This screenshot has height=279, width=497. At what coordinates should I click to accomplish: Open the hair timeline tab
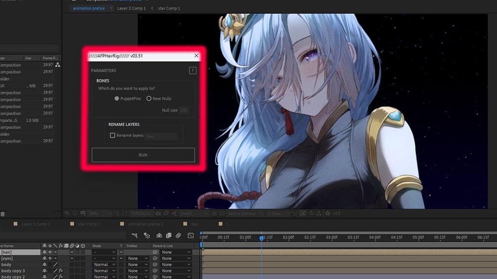click(x=195, y=224)
